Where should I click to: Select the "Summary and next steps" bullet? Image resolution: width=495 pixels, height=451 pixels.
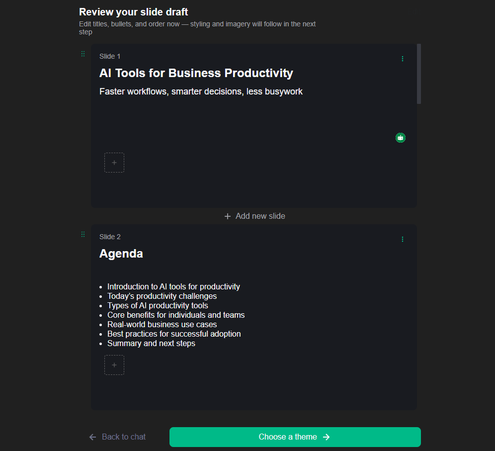(151, 344)
